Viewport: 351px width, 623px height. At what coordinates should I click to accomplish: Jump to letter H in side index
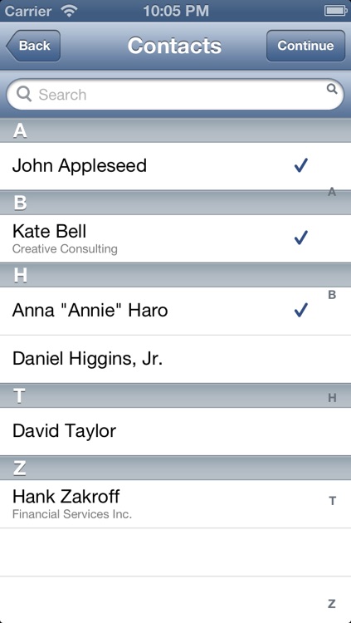pyautogui.click(x=332, y=398)
